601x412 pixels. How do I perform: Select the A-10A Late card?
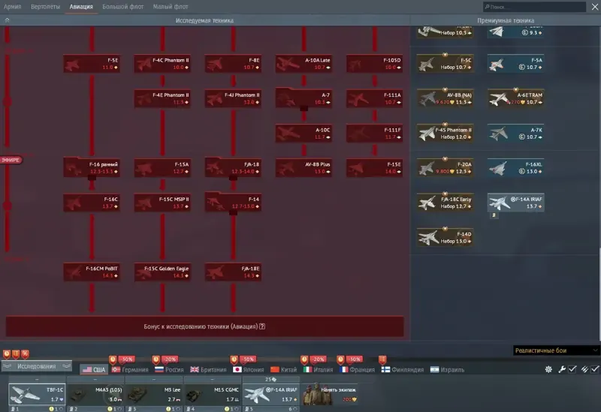coord(304,64)
